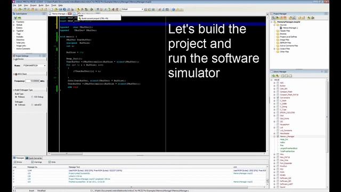Toggle the Warnings filter checkbox in Messages
The height and width of the screenshot is (192, 341).
click(33, 162)
